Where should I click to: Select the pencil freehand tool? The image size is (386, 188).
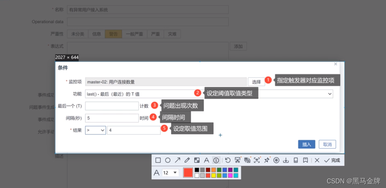click(187, 160)
